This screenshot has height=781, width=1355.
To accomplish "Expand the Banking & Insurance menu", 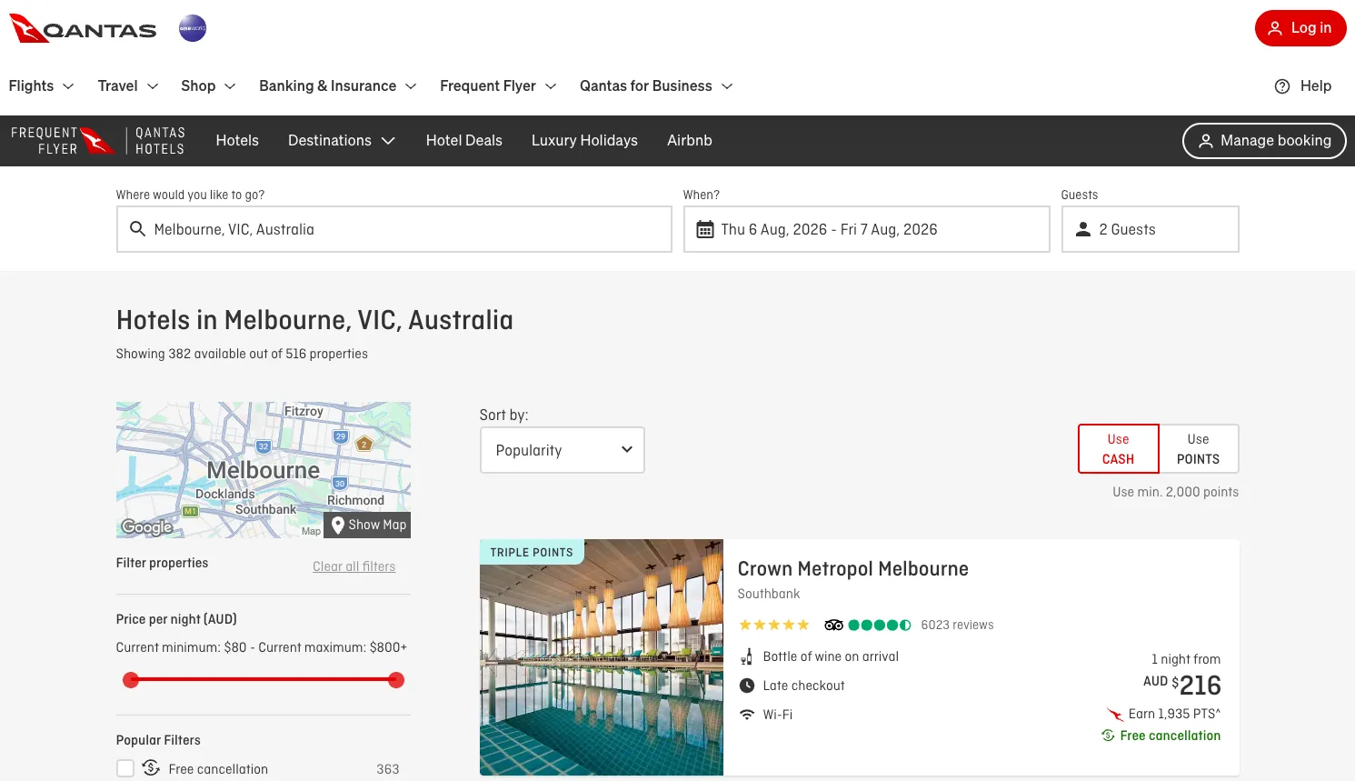I will click(338, 86).
